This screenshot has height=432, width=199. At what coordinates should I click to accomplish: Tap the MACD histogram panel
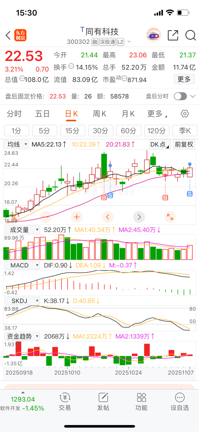pyautogui.click(x=99, y=283)
